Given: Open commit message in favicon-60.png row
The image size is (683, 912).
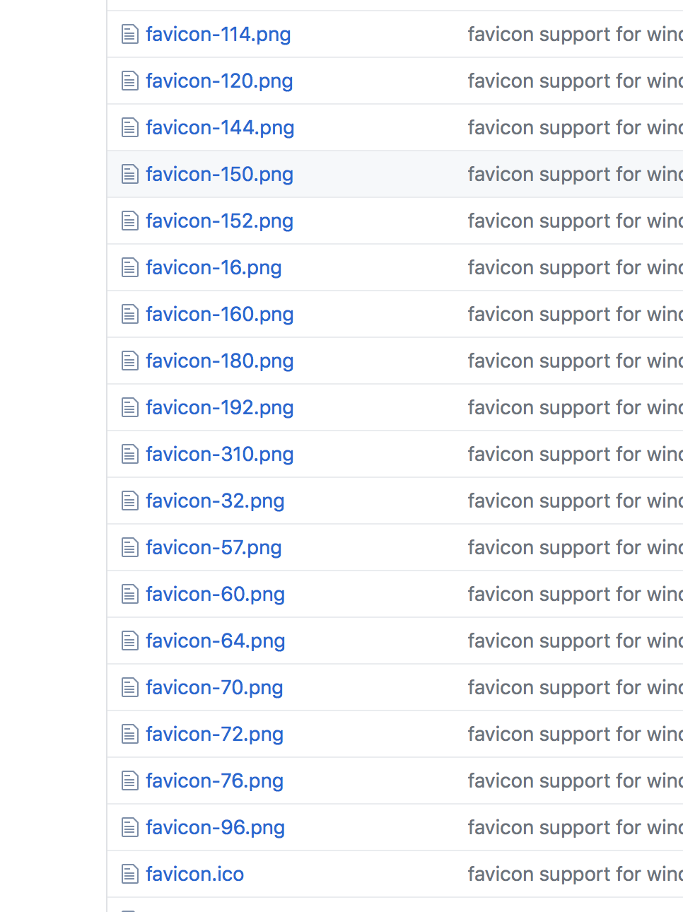Looking at the screenshot, I should 575,594.
